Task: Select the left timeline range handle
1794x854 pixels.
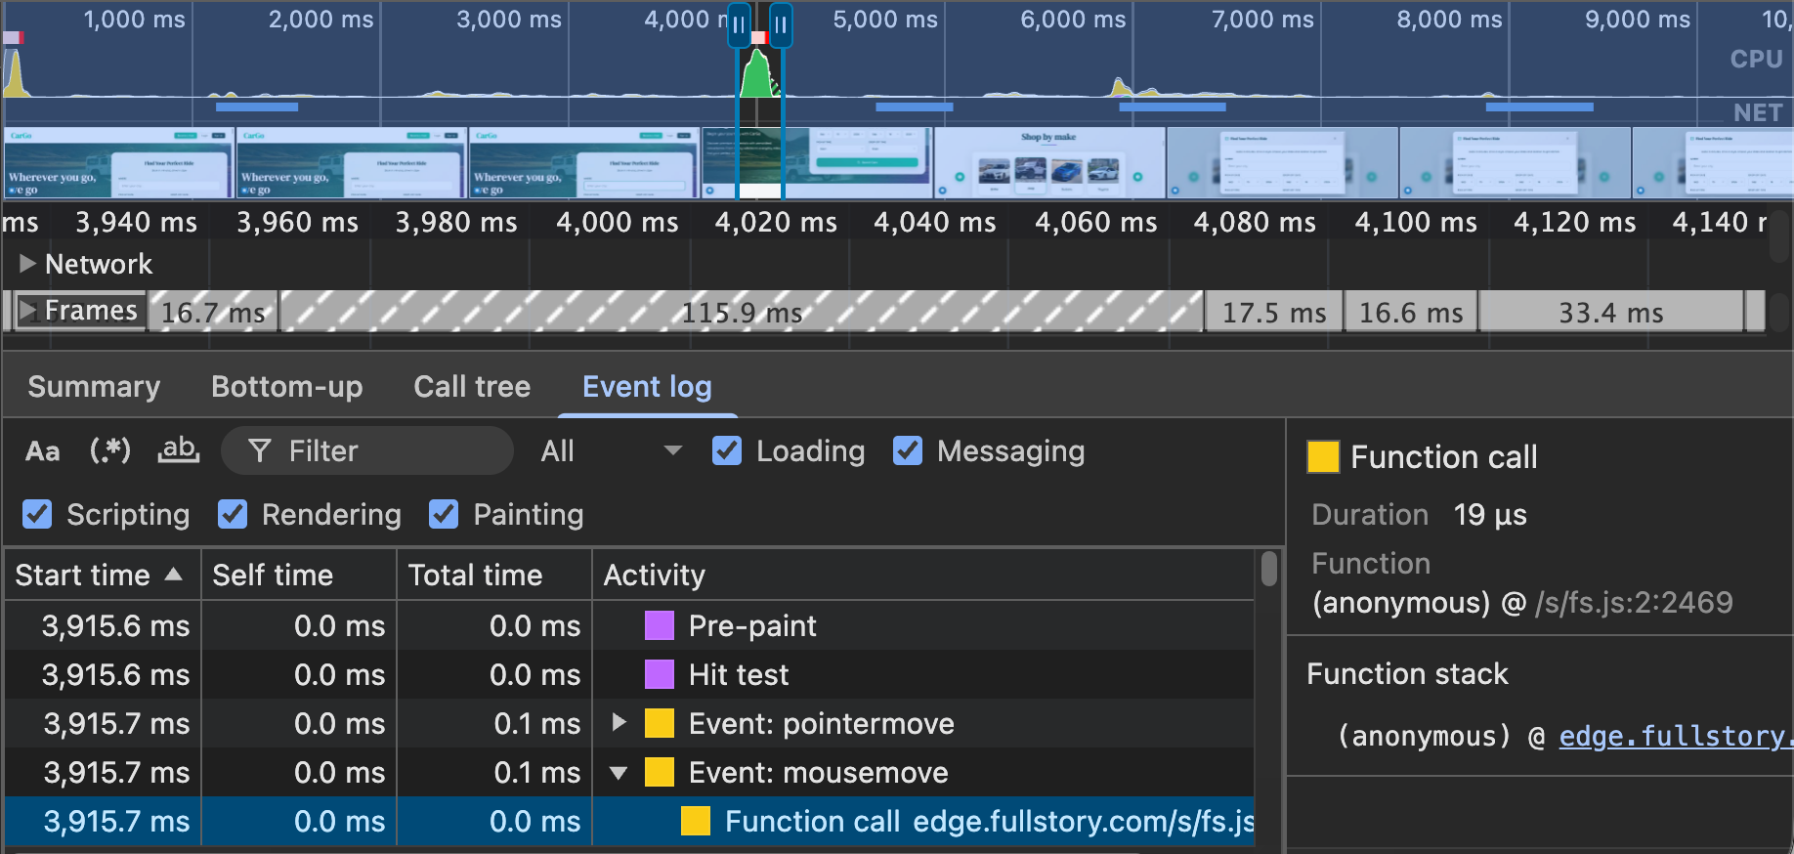Action: coord(739,25)
